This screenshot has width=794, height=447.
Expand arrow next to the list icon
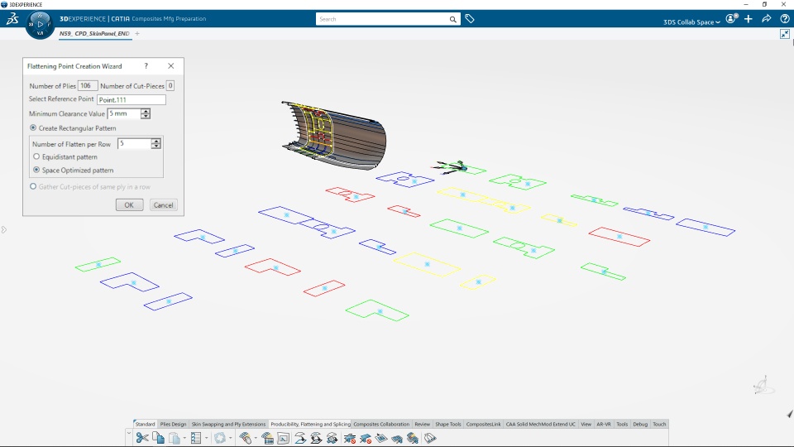[x=207, y=438]
